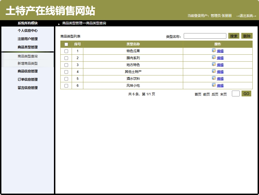
Task: Check the checkbox for 特色瓜果
Action: 66,51
